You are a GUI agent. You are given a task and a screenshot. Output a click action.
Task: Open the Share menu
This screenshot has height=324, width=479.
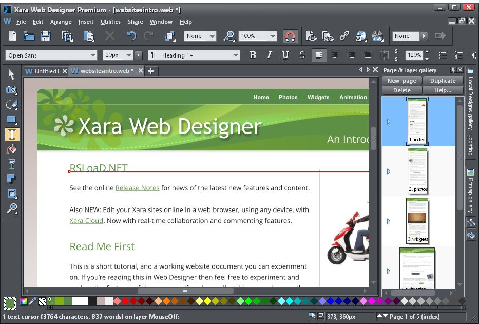tap(136, 22)
